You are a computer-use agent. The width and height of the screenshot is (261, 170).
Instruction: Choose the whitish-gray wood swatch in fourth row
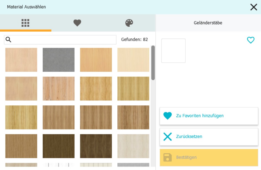(x=133, y=146)
